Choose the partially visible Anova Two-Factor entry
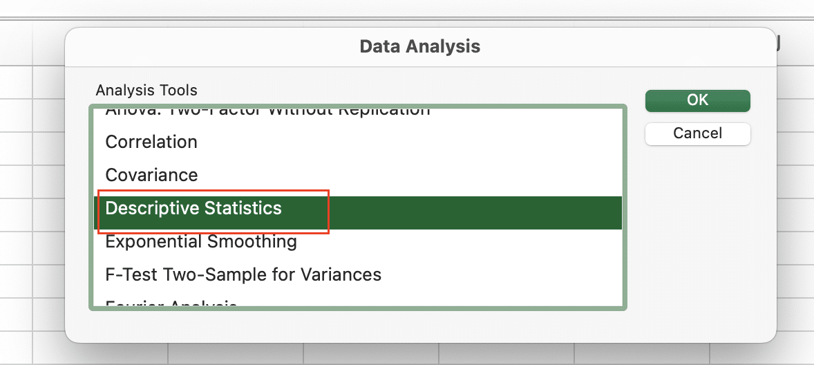Image resolution: width=814 pixels, height=365 pixels. click(x=267, y=111)
